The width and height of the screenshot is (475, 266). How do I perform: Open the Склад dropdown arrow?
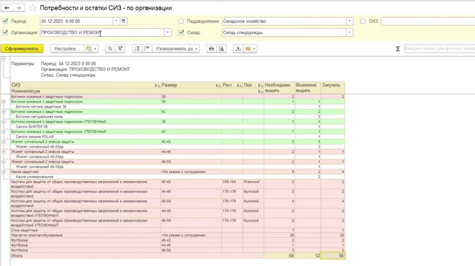coord(349,32)
